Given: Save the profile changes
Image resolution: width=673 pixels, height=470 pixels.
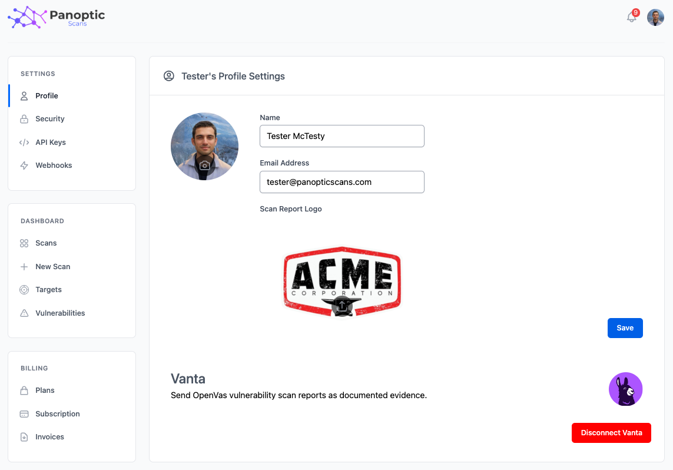Looking at the screenshot, I should point(625,327).
